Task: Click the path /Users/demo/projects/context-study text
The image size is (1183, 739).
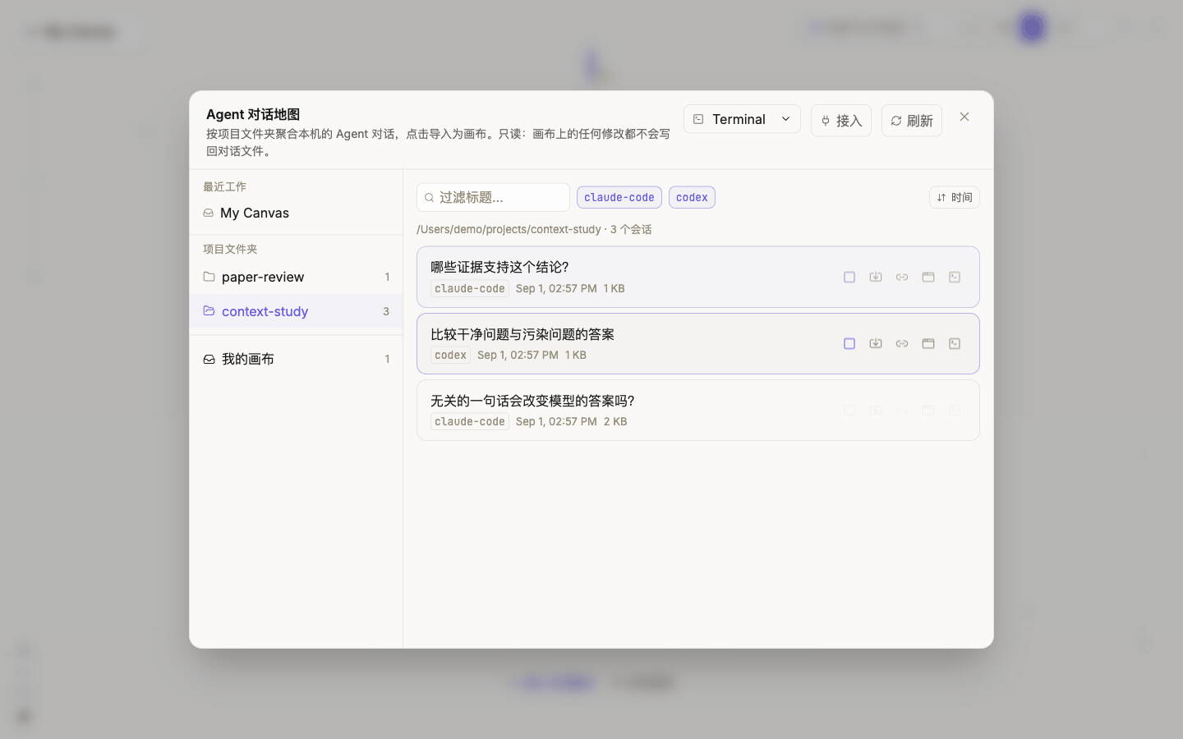Action: (509, 229)
